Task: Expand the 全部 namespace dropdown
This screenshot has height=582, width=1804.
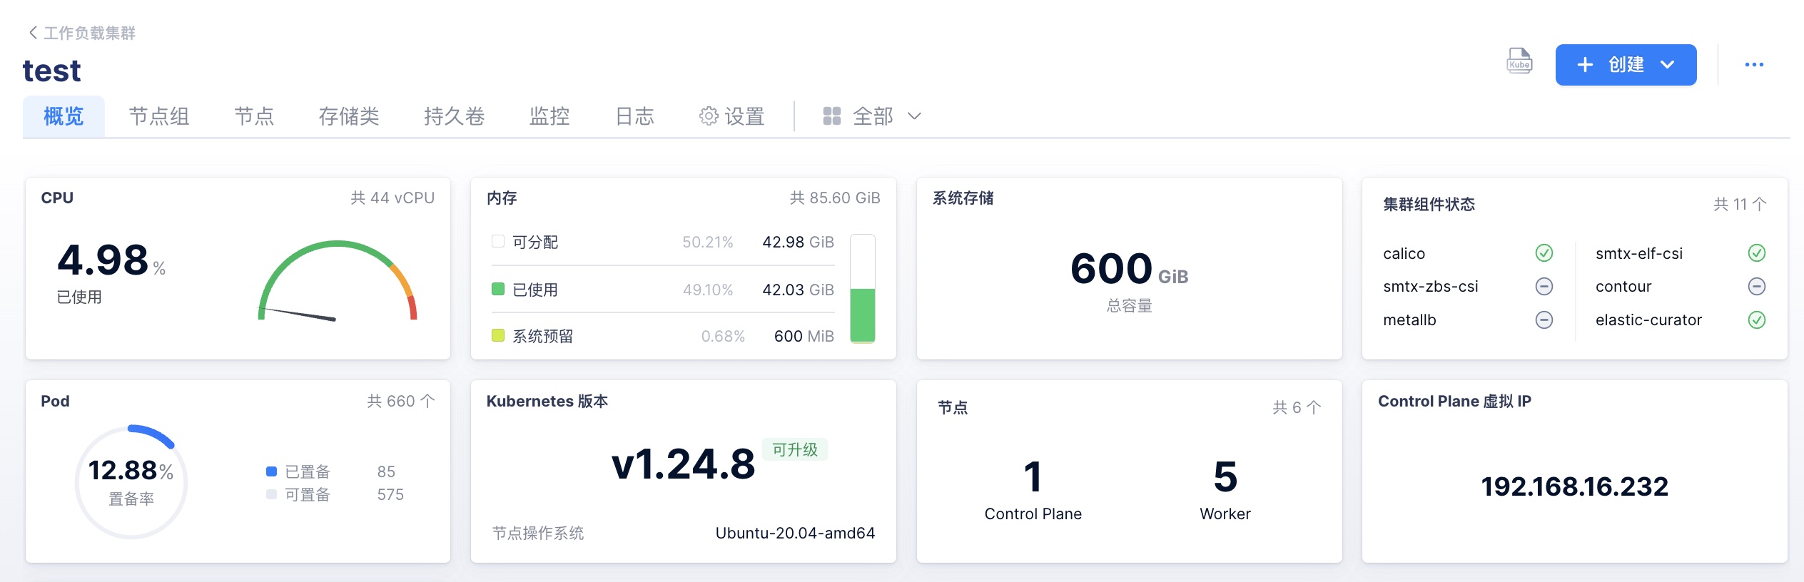Action: (872, 116)
